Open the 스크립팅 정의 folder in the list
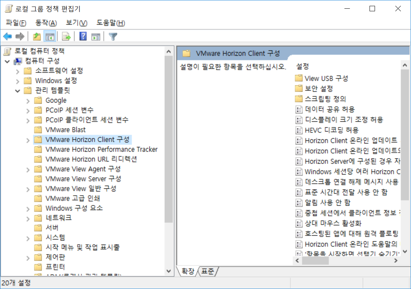The image size is (411, 289). click(x=320, y=99)
